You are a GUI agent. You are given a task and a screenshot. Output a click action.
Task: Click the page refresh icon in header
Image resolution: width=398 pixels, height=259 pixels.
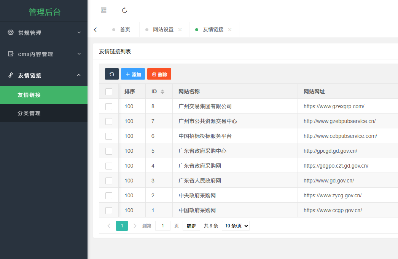(x=124, y=10)
